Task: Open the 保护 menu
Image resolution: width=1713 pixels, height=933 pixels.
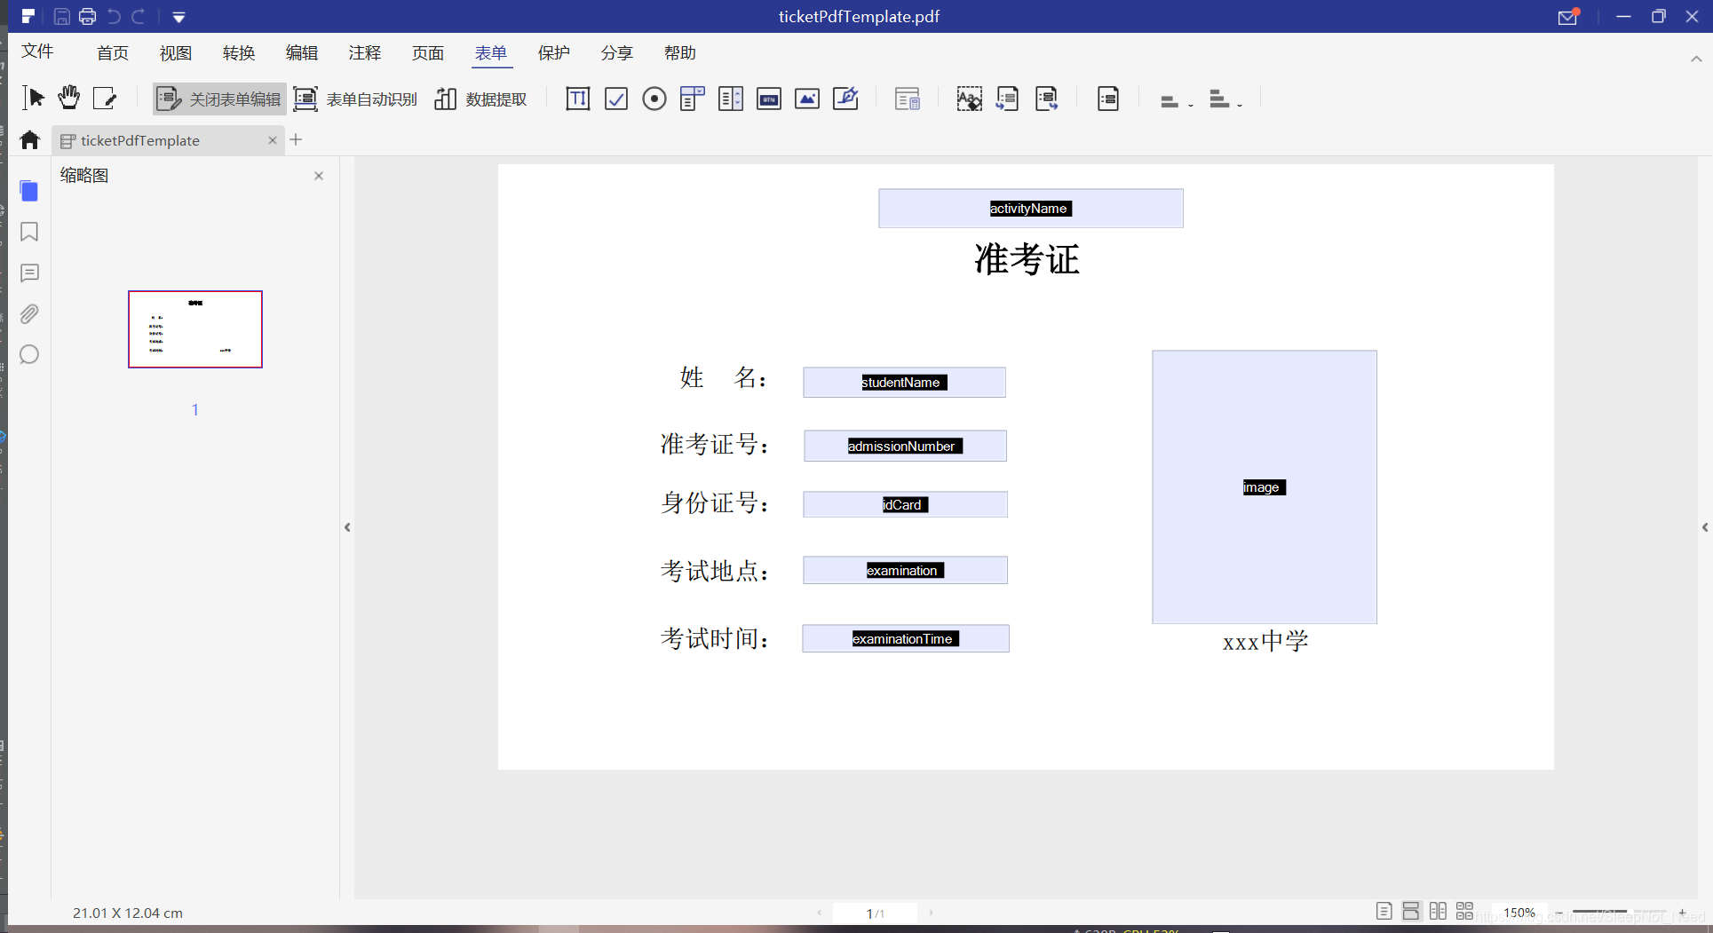Action: pyautogui.click(x=553, y=52)
